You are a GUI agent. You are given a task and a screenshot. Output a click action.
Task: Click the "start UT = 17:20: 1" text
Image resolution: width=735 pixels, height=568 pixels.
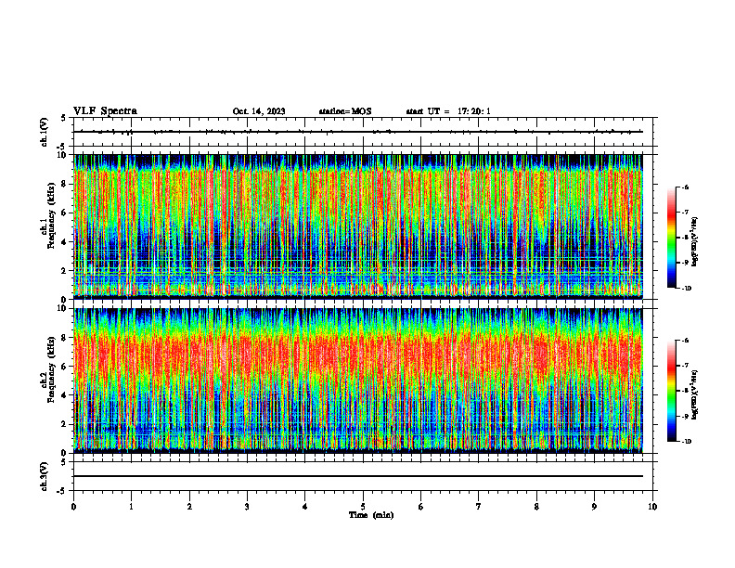(x=448, y=111)
